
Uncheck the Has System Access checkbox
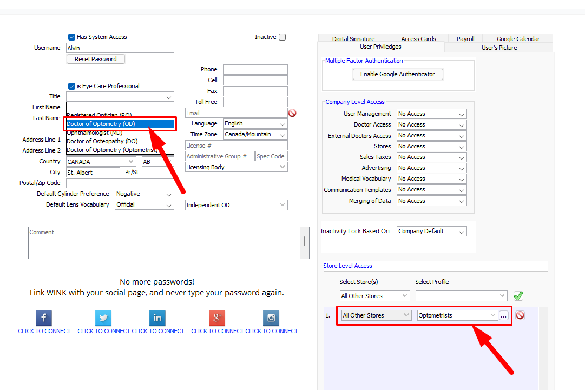click(71, 37)
